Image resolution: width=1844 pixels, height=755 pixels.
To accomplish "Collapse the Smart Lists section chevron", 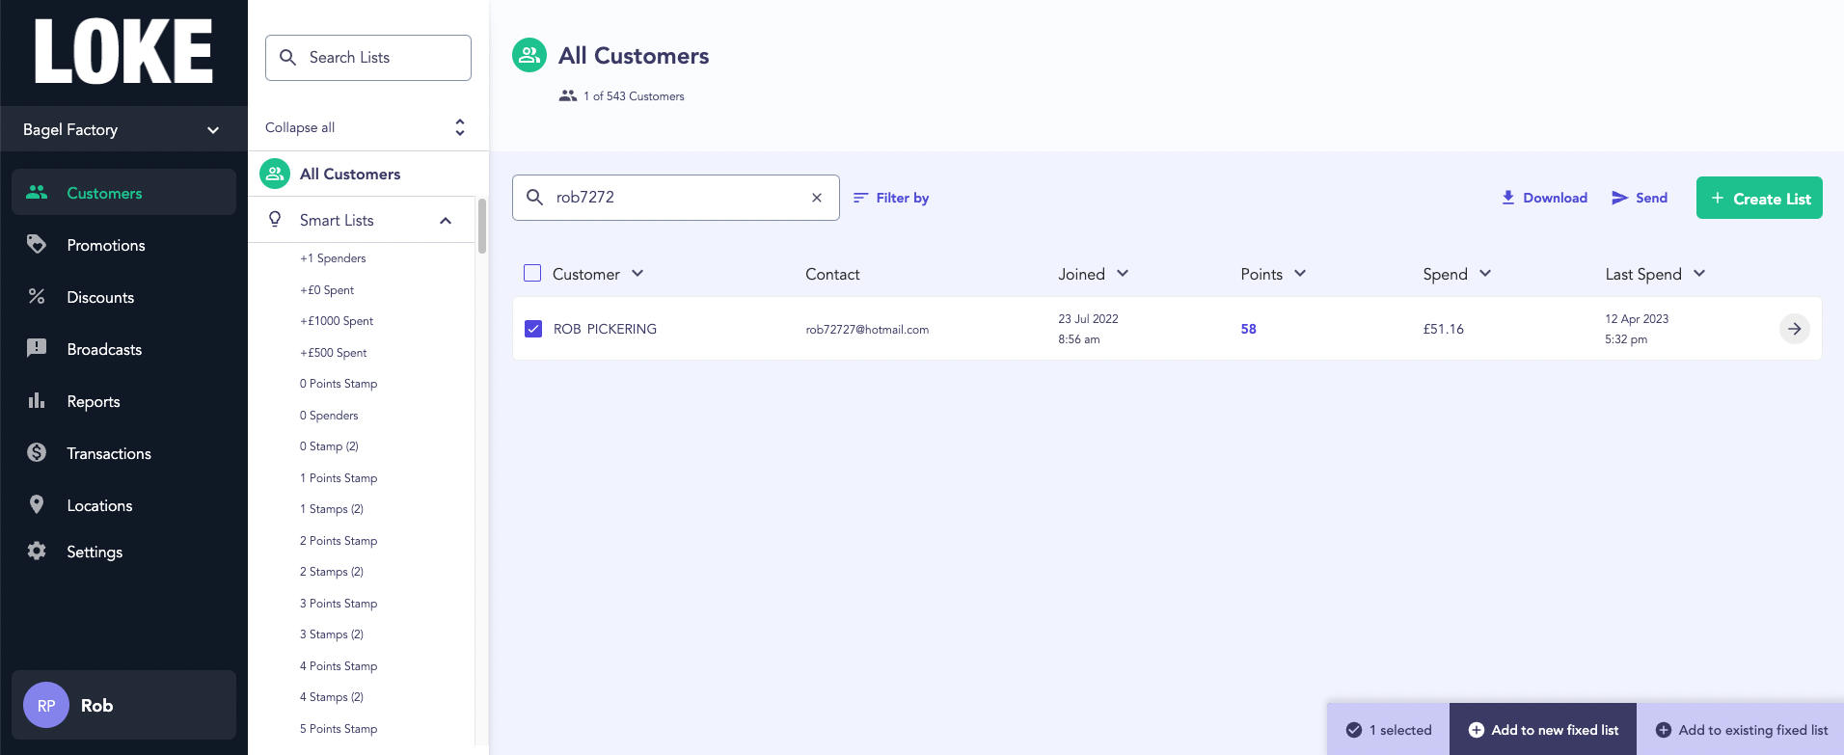I will click(x=446, y=220).
